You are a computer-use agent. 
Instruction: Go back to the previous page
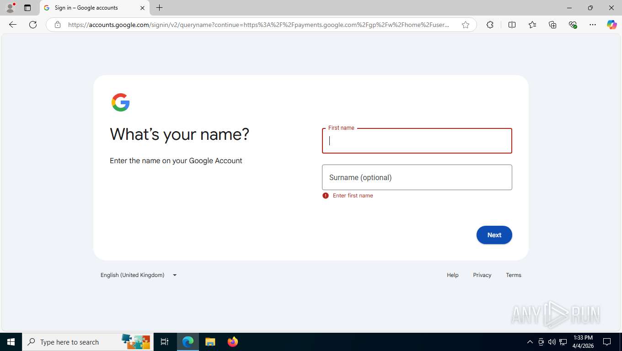[13, 25]
